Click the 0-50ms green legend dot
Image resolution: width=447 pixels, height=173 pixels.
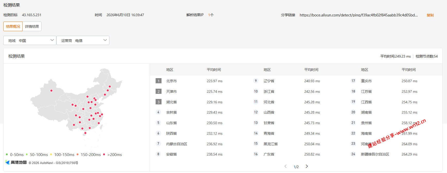point(7,154)
